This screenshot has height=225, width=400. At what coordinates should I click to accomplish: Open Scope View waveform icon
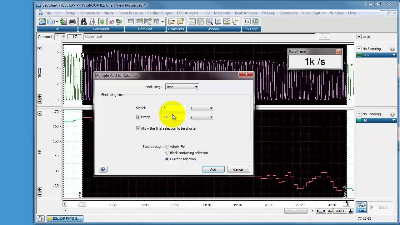(x=201, y=22)
